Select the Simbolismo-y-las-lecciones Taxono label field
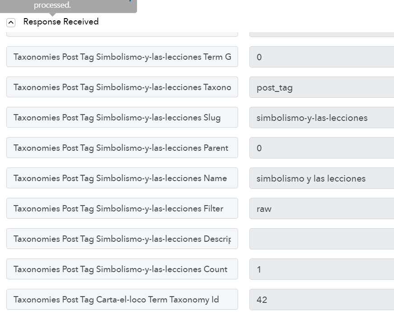Screen dimensions: 394x321 tap(122, 87)
